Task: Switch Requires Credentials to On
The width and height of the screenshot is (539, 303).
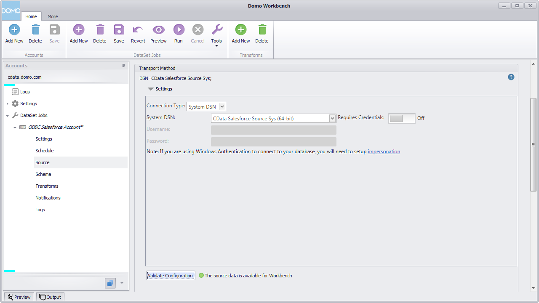Action: (402, 118)
